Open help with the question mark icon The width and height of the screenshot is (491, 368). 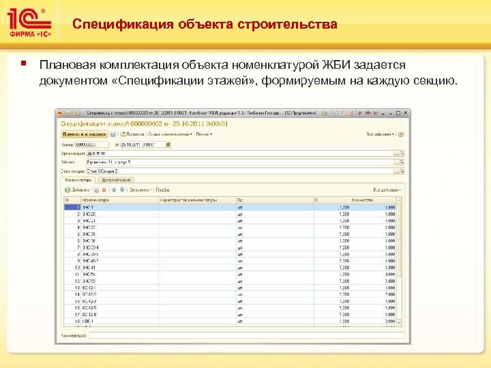click(x=401, y=134)
